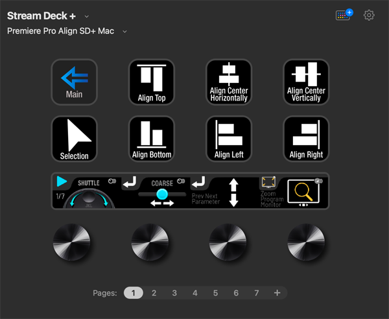Screen dimensions: 389x319
Task: Click the Shuttle touch strip segment
Action: click(x=87, y=191)
